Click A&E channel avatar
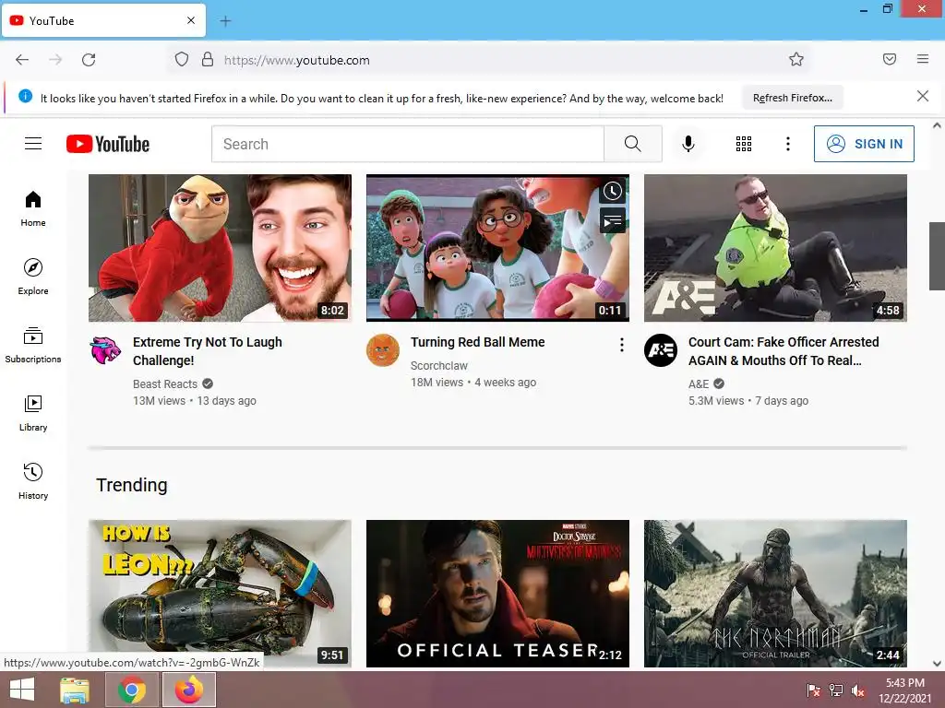The height and width of the screenshot is (708, 945). pyautogui.click(x=661, y=350)
